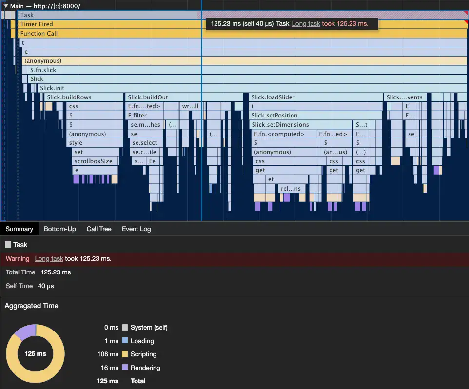Click the Loading blue legend swatch
Viewport: 469px width, 389px height.
(125, 341)
